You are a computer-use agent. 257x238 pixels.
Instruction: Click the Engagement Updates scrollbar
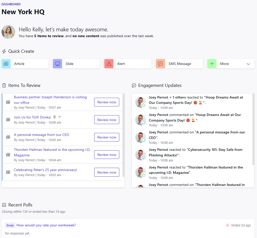click(253, 129)
